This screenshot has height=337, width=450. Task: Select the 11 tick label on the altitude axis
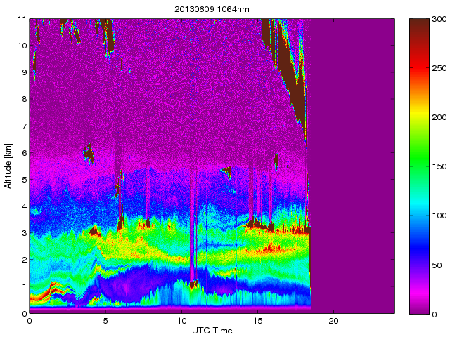[22, 19]
